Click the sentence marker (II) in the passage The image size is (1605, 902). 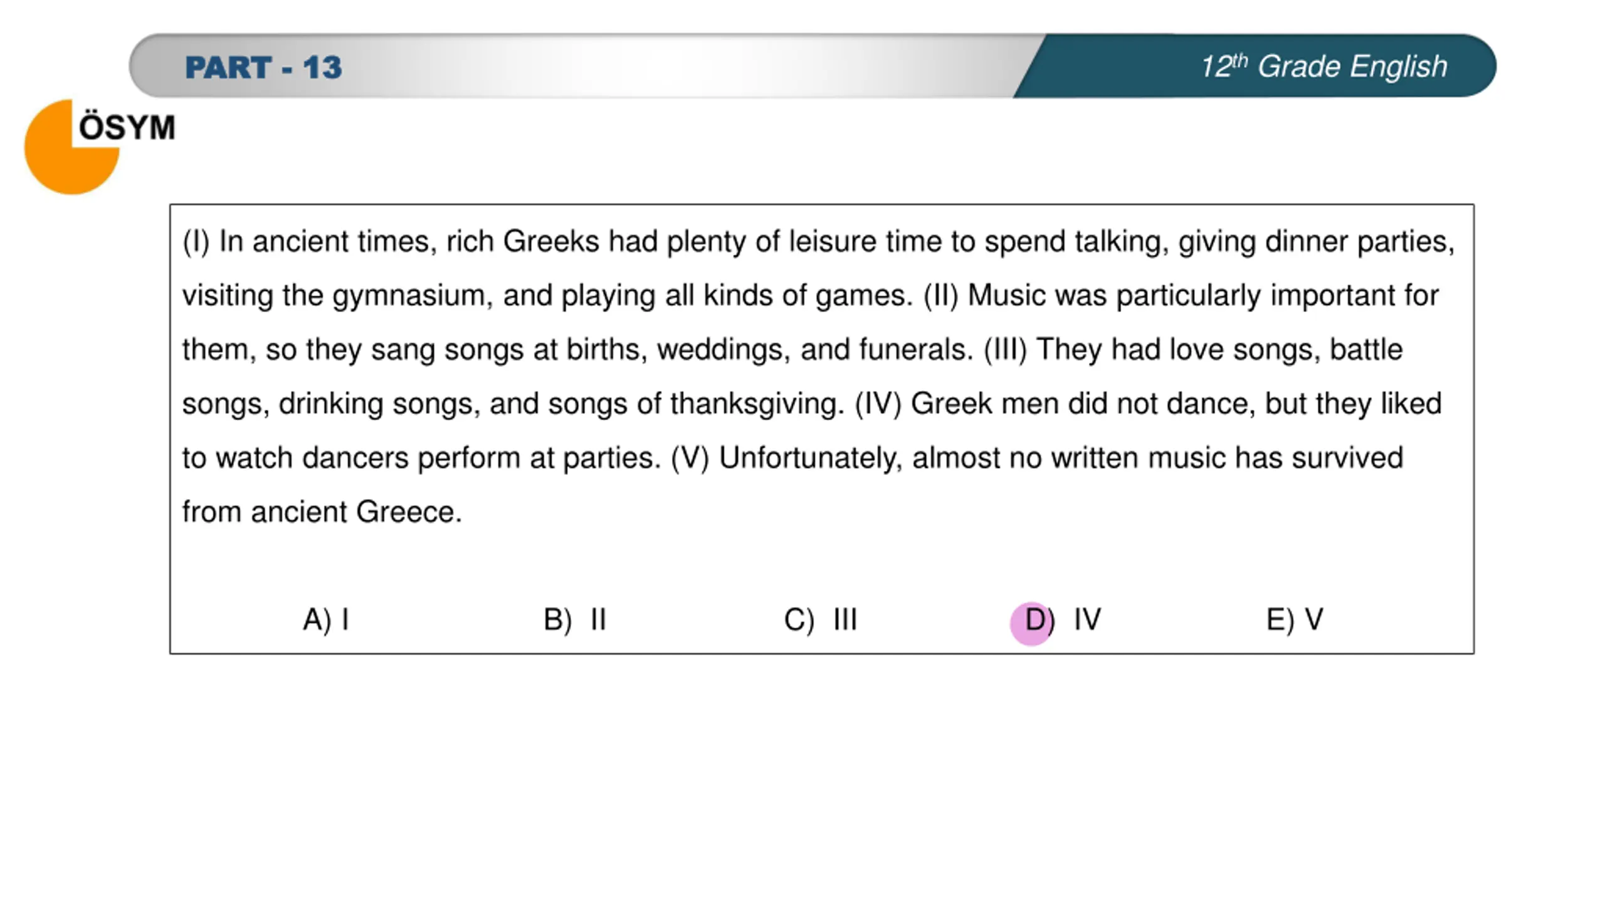940,296
